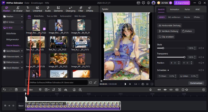
Task: Click the marker shield icon in timeline toolbar
Action: pyautogui.click(x=40, y=90)
